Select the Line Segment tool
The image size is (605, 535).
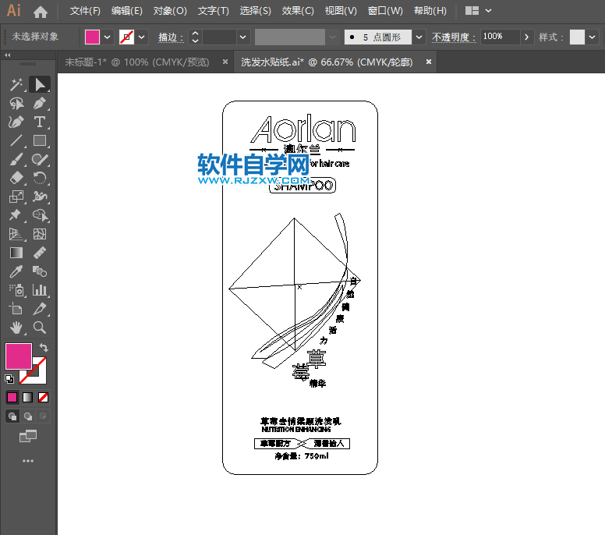tap(16, 140)
